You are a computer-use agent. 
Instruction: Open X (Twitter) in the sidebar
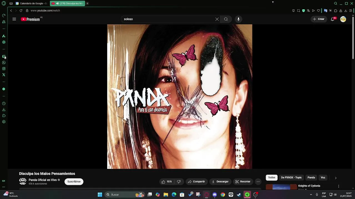coord(4,75)
